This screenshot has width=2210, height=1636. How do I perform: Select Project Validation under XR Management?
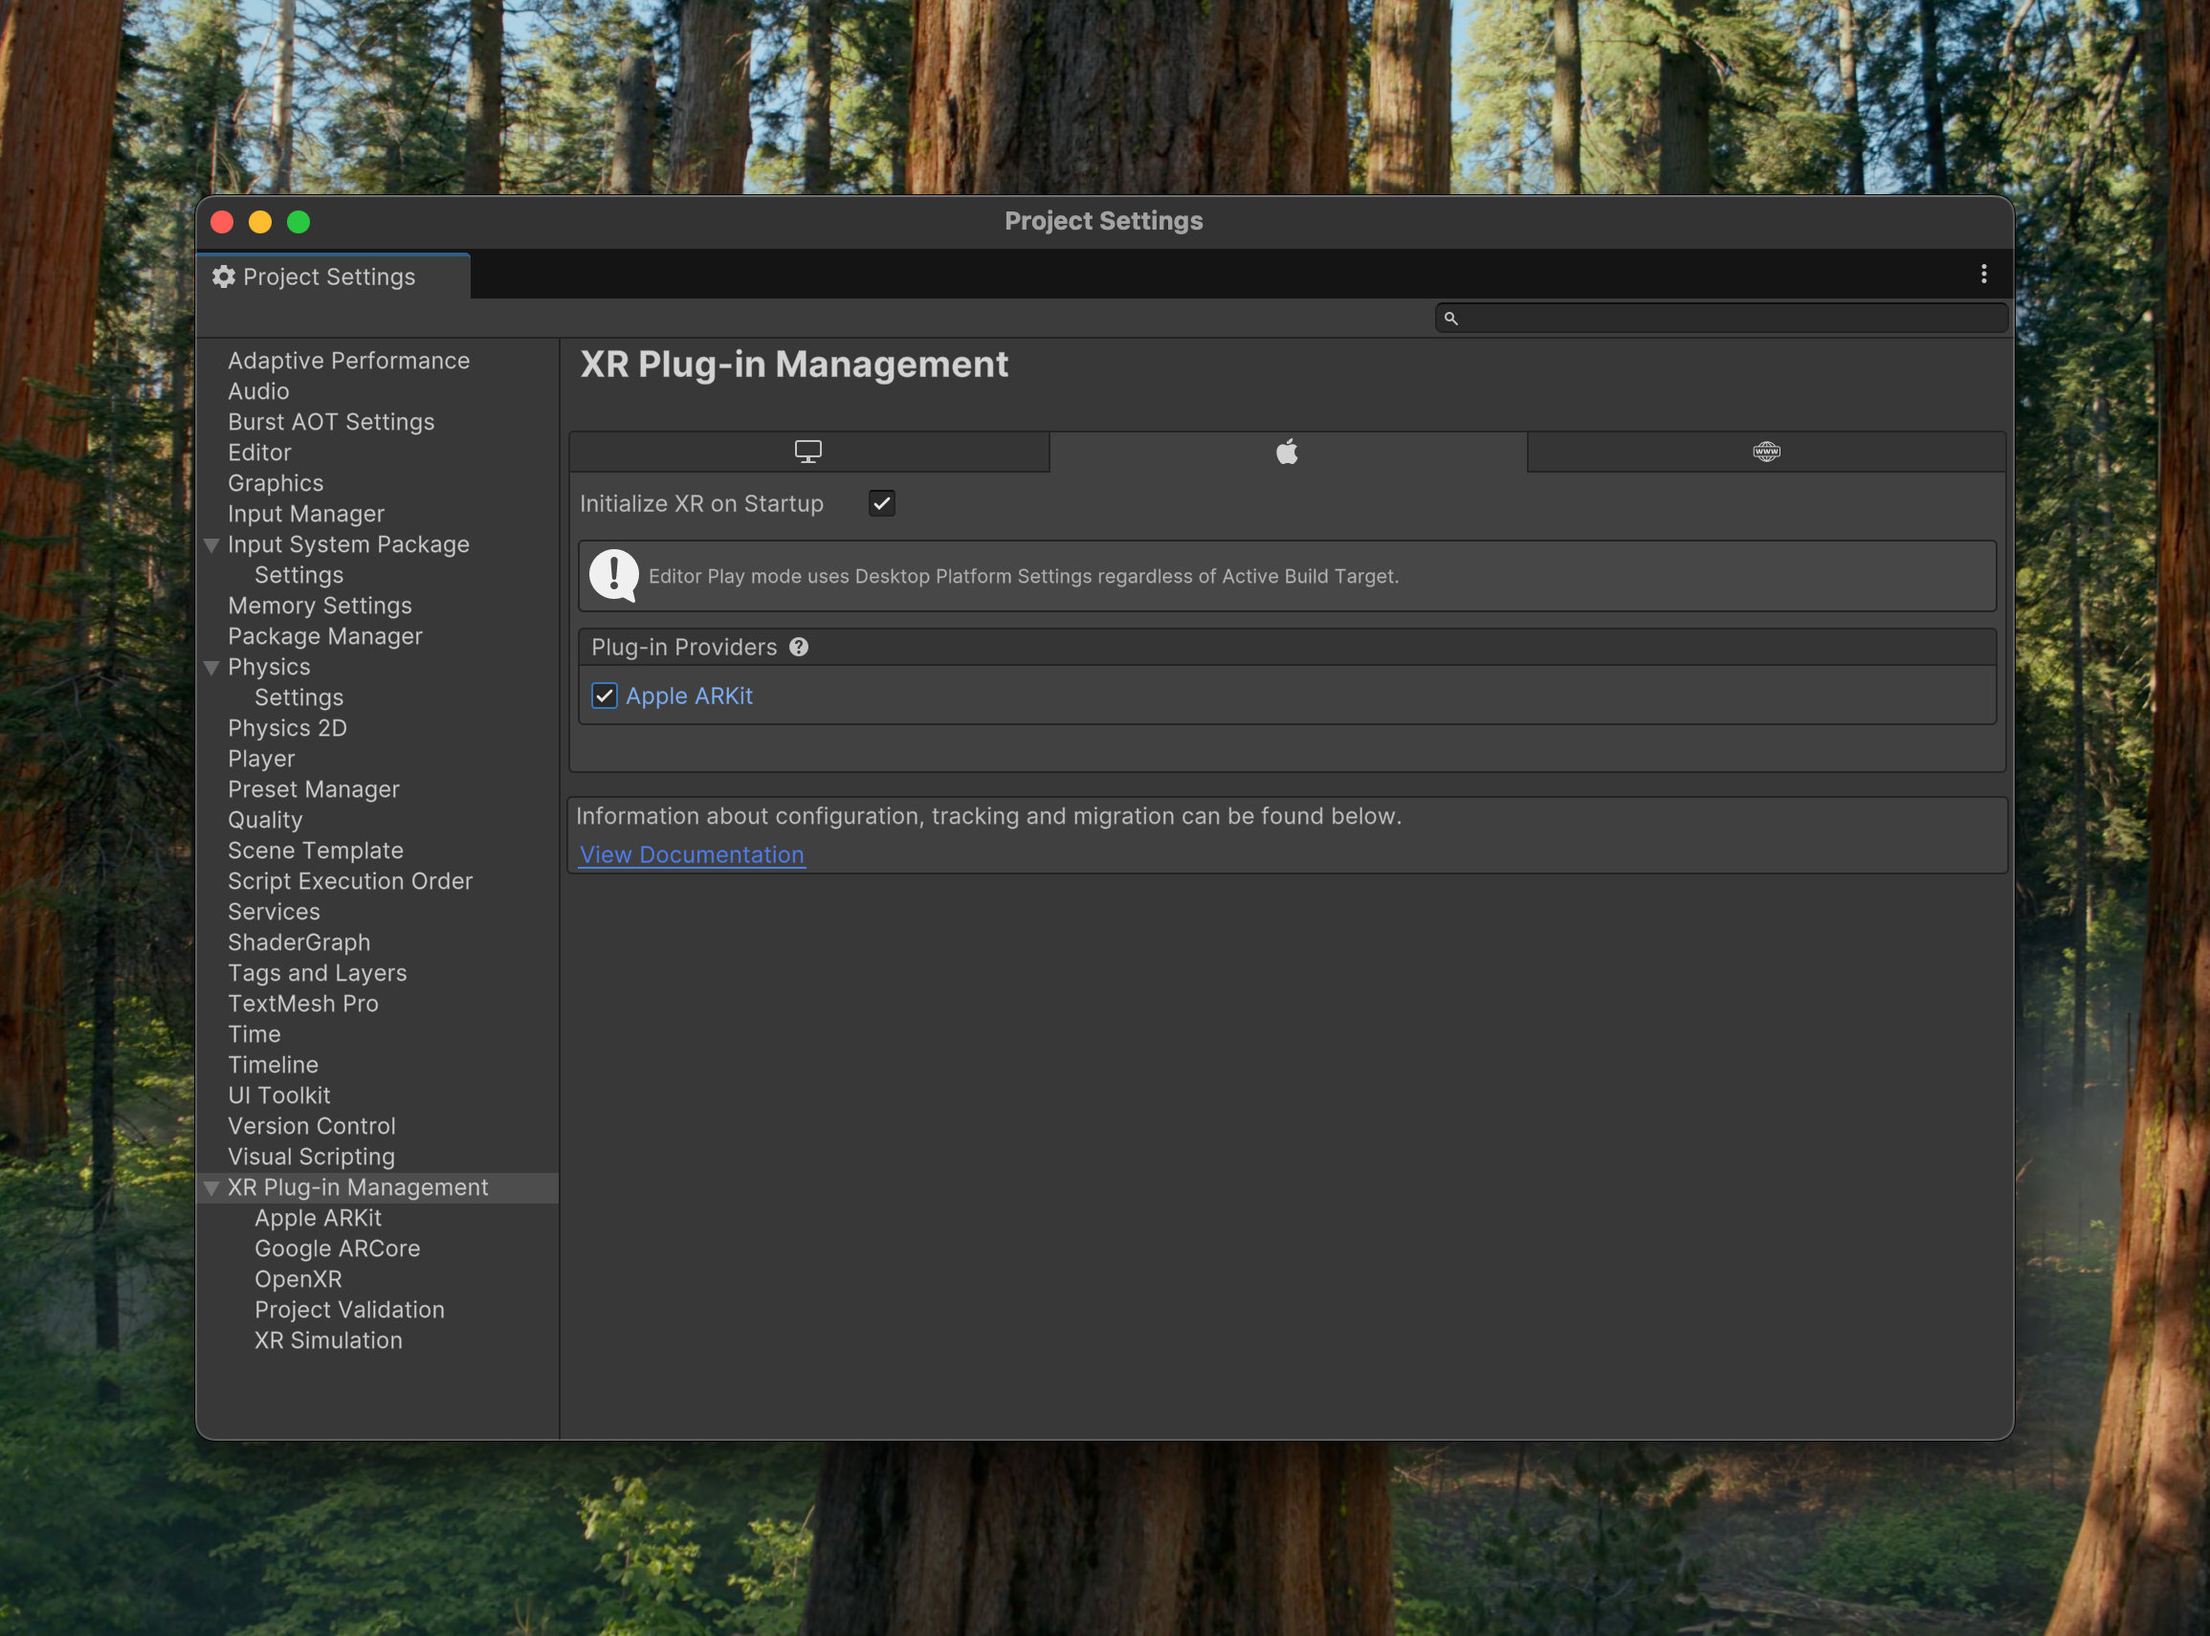[x=348, y=1309]
